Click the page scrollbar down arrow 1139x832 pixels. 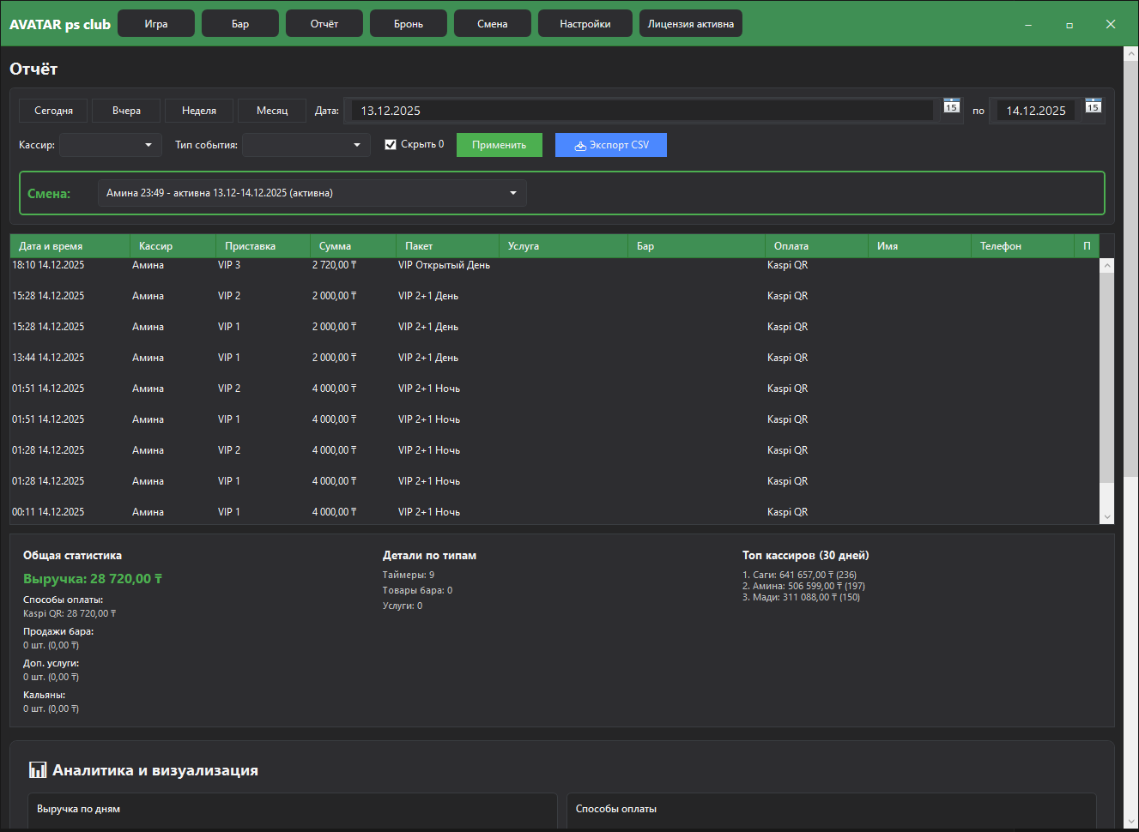(1130, 823)
